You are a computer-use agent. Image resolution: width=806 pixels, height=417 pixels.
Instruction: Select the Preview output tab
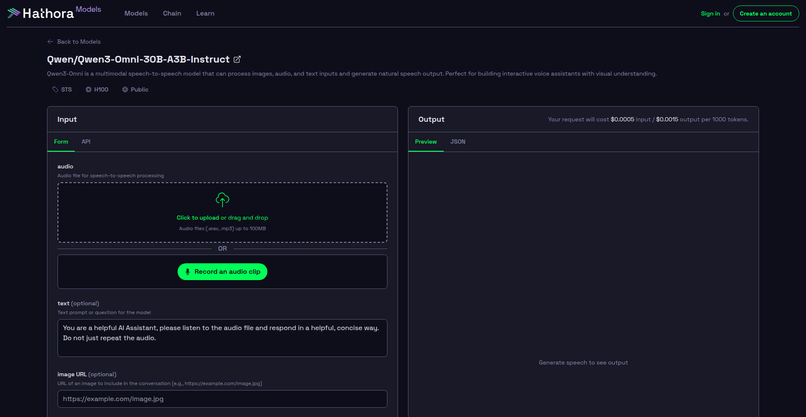426,142
